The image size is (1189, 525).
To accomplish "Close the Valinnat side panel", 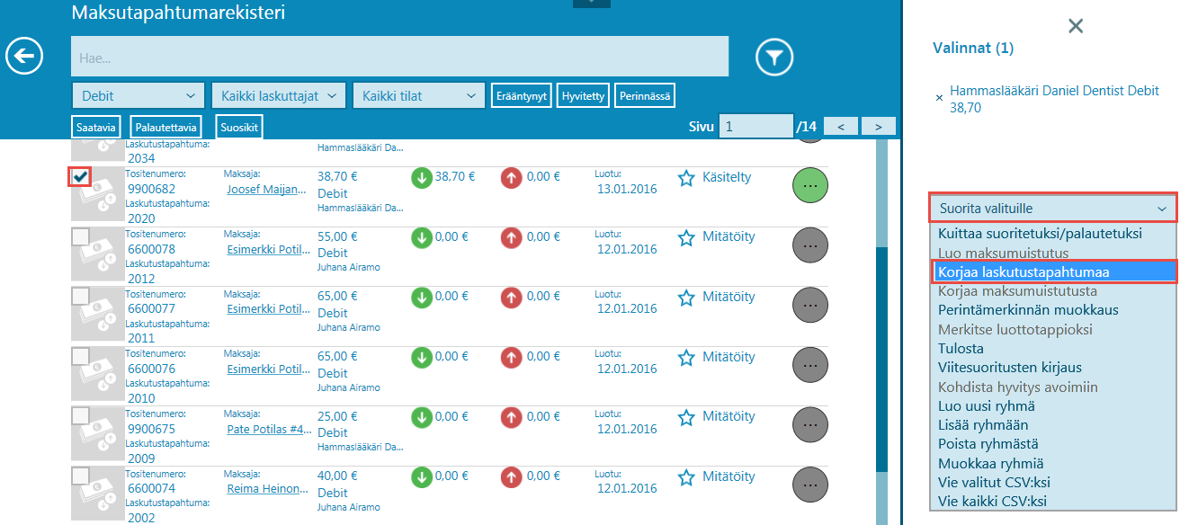I will tap(1075, 26).
